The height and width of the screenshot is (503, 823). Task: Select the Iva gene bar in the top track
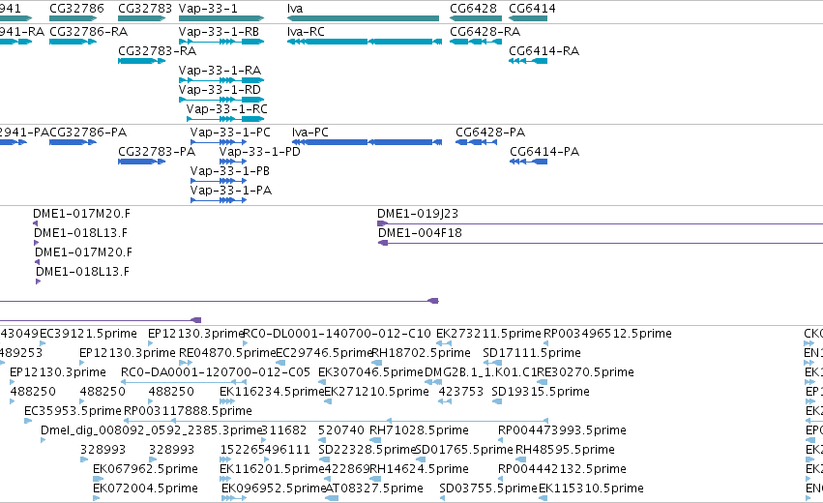tap(363, 18)
